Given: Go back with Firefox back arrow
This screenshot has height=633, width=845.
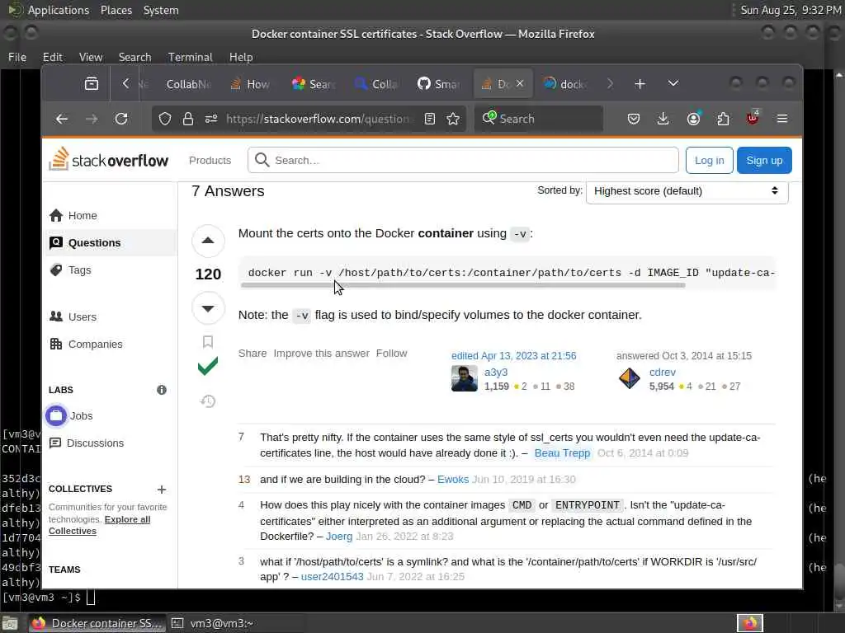Looking at the screenshot, I should pyautogui.click(x=62, y=119).
